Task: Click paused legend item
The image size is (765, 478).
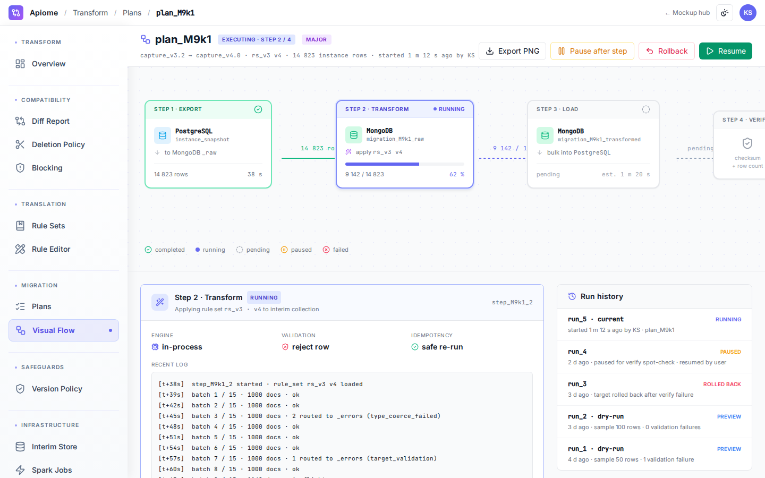Action: click(296, 250)
